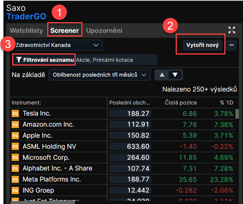Click the Microsoft last price 264.60
Image resolution: width=243 pixels, height=204 pixels.
point(130,157)
